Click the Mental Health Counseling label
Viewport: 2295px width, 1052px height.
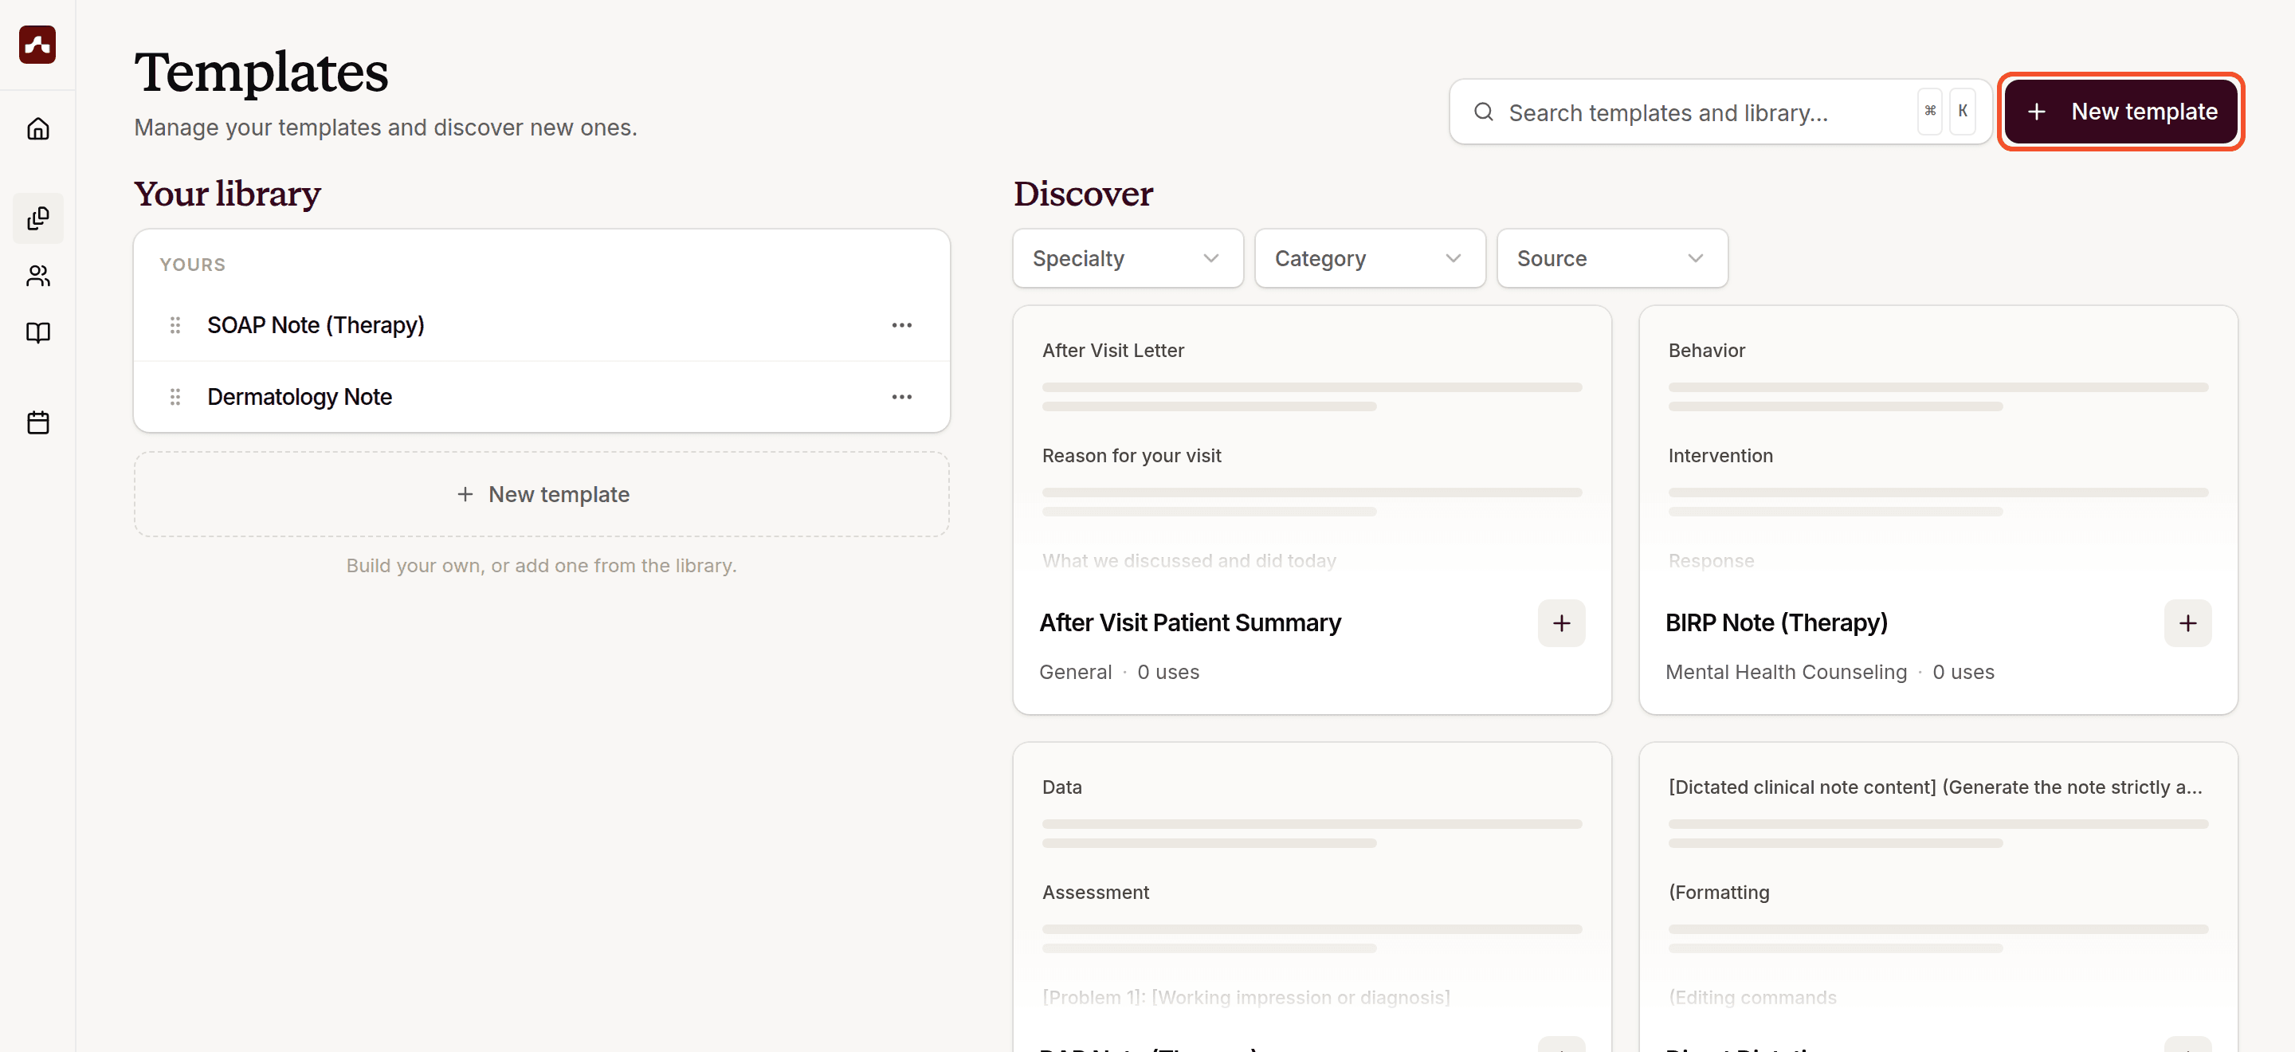(1785, 673)
